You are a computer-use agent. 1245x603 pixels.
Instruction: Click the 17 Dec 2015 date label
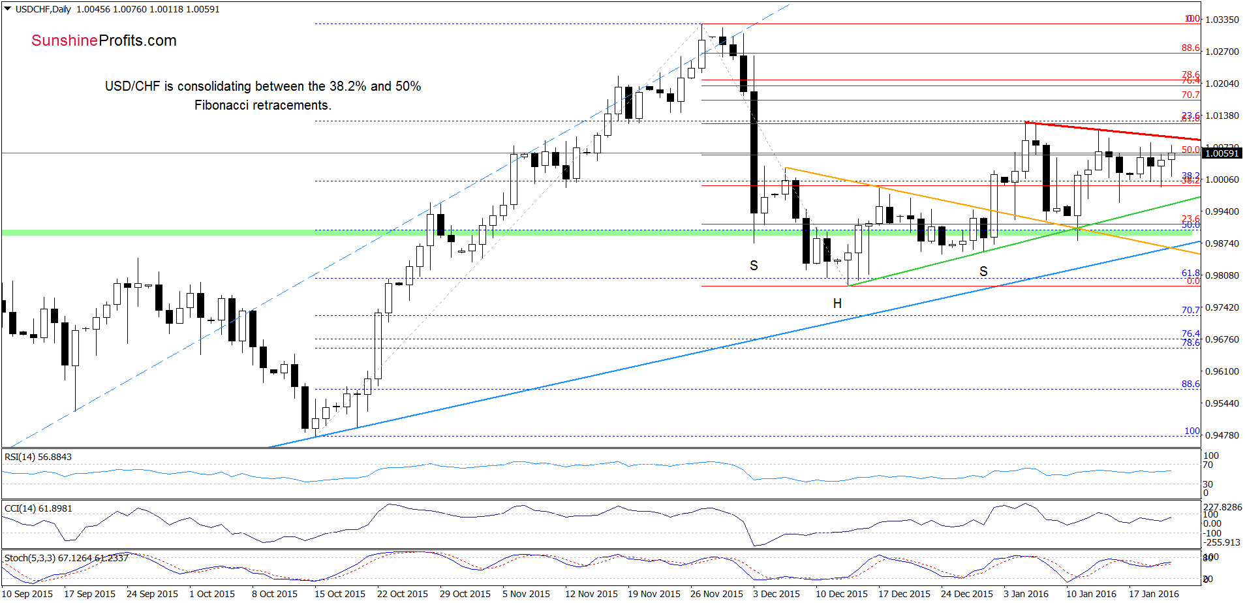[904, 594]
